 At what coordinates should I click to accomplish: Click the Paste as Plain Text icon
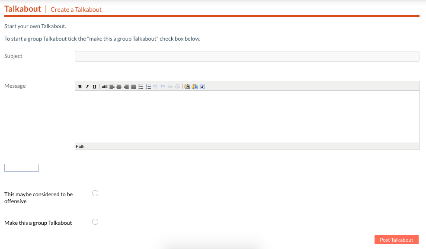point(187,86)
